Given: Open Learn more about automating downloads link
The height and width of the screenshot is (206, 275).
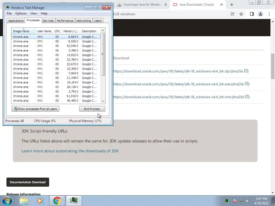Looking at the screenshot, I should (x=70, y=151).
